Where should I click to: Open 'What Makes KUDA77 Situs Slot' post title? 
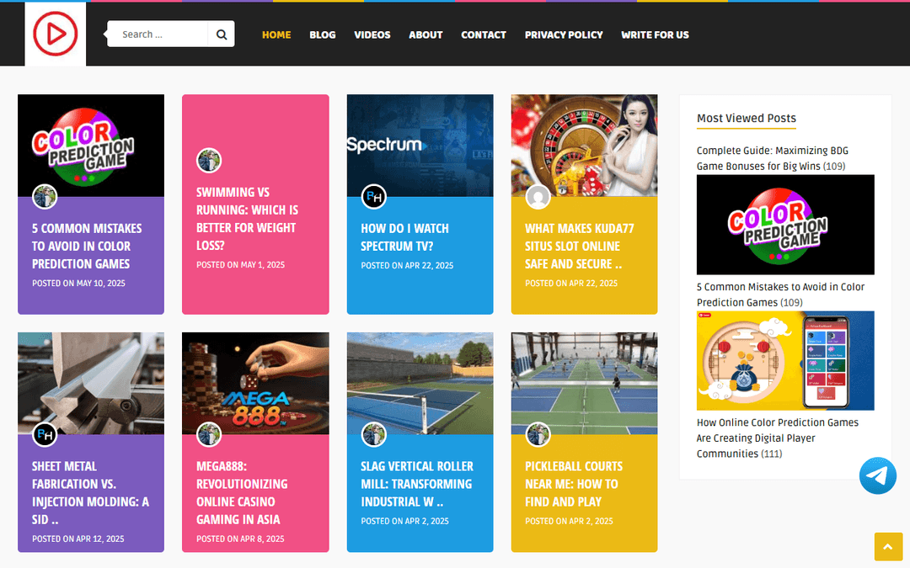[x=579, y=246]
